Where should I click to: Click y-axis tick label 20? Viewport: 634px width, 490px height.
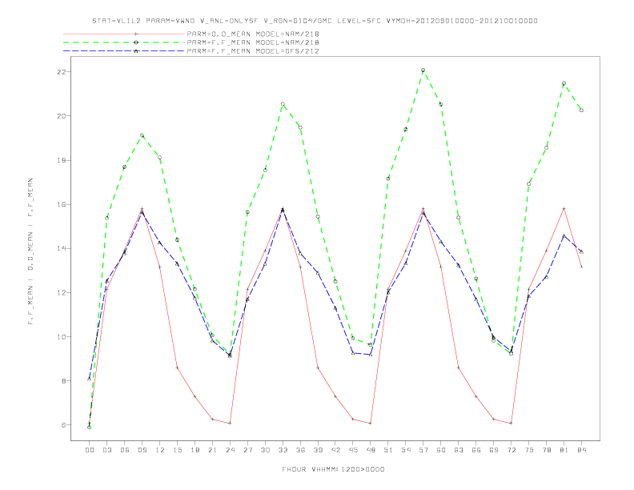62,116
